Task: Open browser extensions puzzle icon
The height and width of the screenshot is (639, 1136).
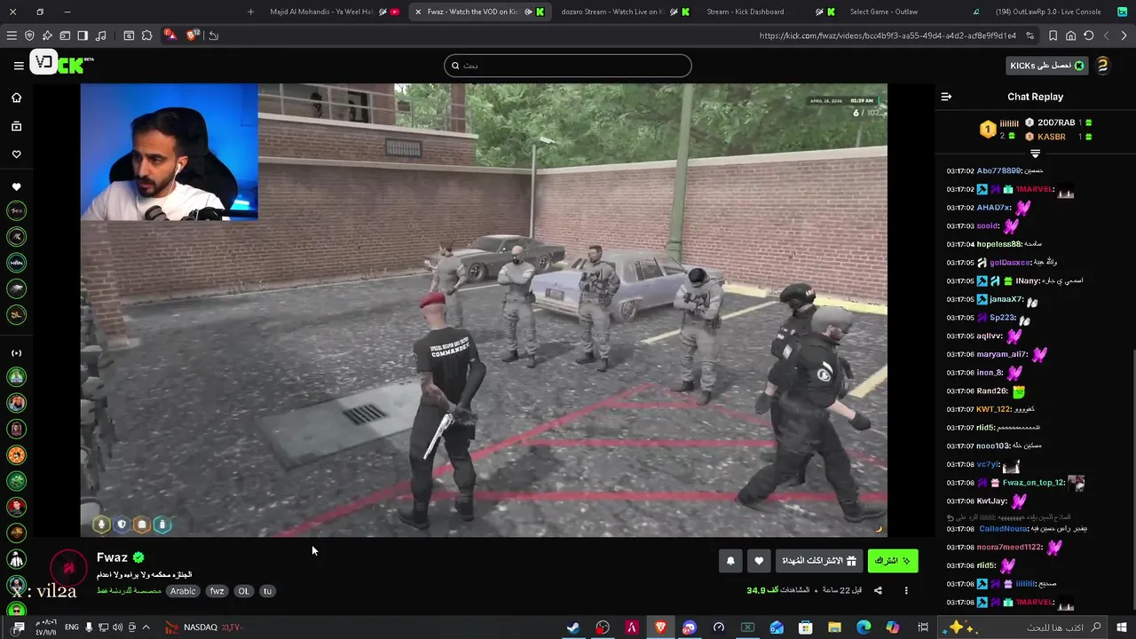Action: pyautogui.click(x=146, y=35)
